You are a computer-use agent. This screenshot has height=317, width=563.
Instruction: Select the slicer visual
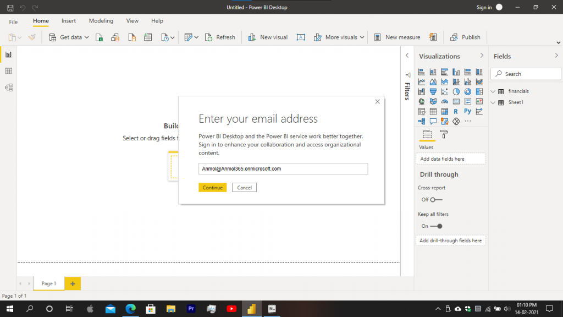click(x=422, y=111)
